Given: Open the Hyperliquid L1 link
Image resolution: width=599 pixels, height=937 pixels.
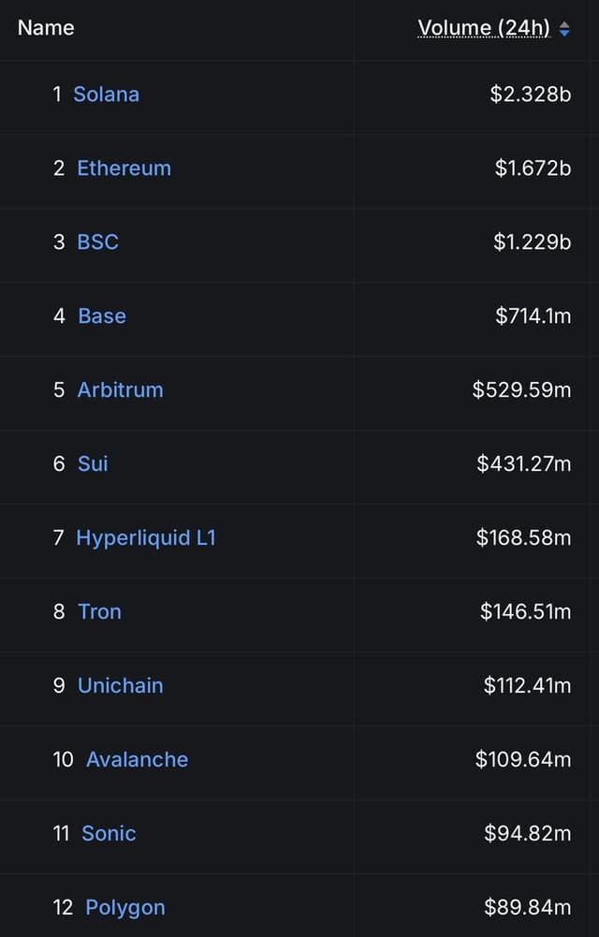Looking at the screenshot, I should coord(146,538).
